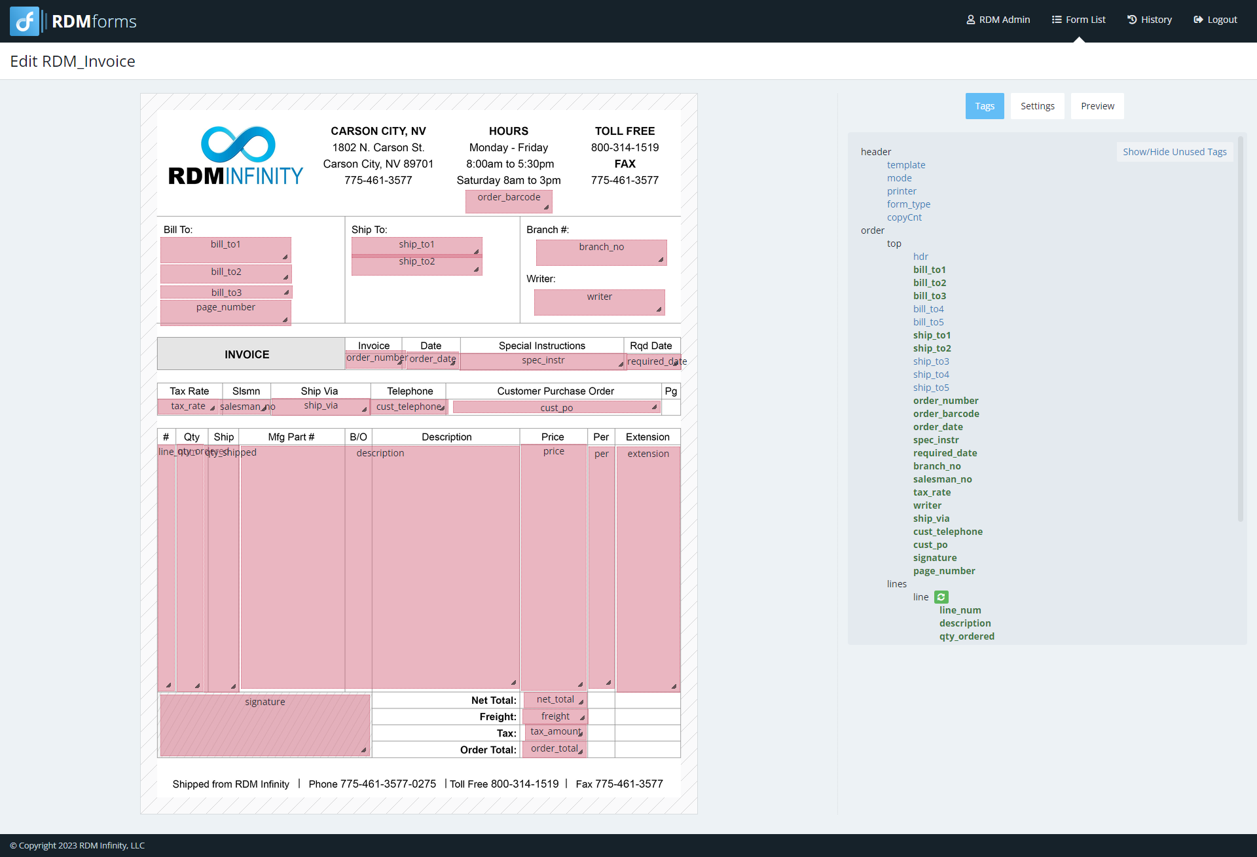Select the printer tag
1257x857 pixels.
(x=902, y=191)
